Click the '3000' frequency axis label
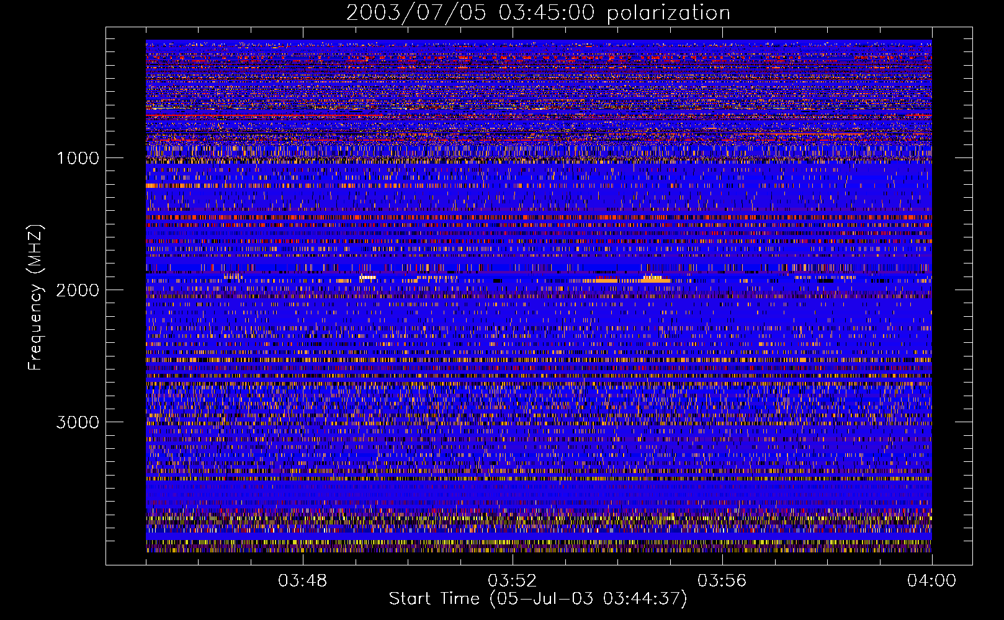Viewport: 1004px width, 620px height. 78,422
